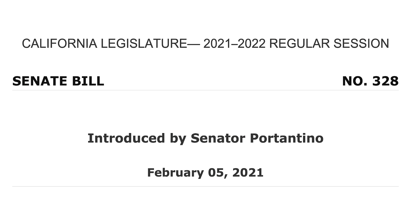Click the word by after Introduced
This screenshot has width=411, height=222.
(178, 139)
